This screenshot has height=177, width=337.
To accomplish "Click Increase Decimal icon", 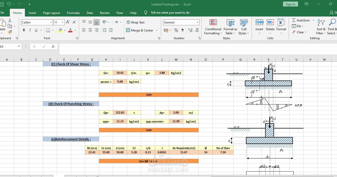I will [190, 30].
